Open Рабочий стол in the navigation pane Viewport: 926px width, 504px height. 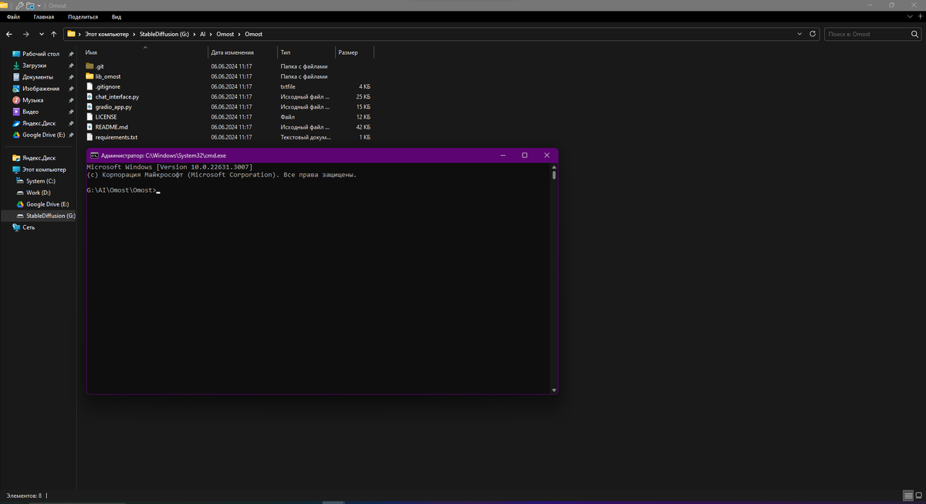tap(41, 54)
